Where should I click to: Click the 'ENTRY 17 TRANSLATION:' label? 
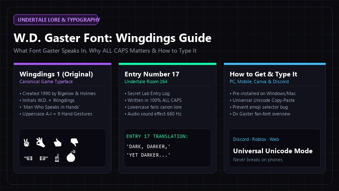click(x=157, y=136)
